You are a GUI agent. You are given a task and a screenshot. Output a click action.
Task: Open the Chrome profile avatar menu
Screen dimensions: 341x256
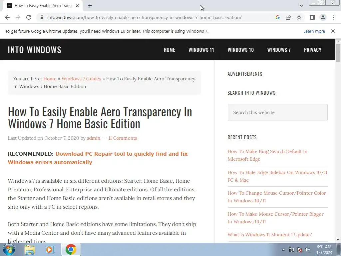323,17
